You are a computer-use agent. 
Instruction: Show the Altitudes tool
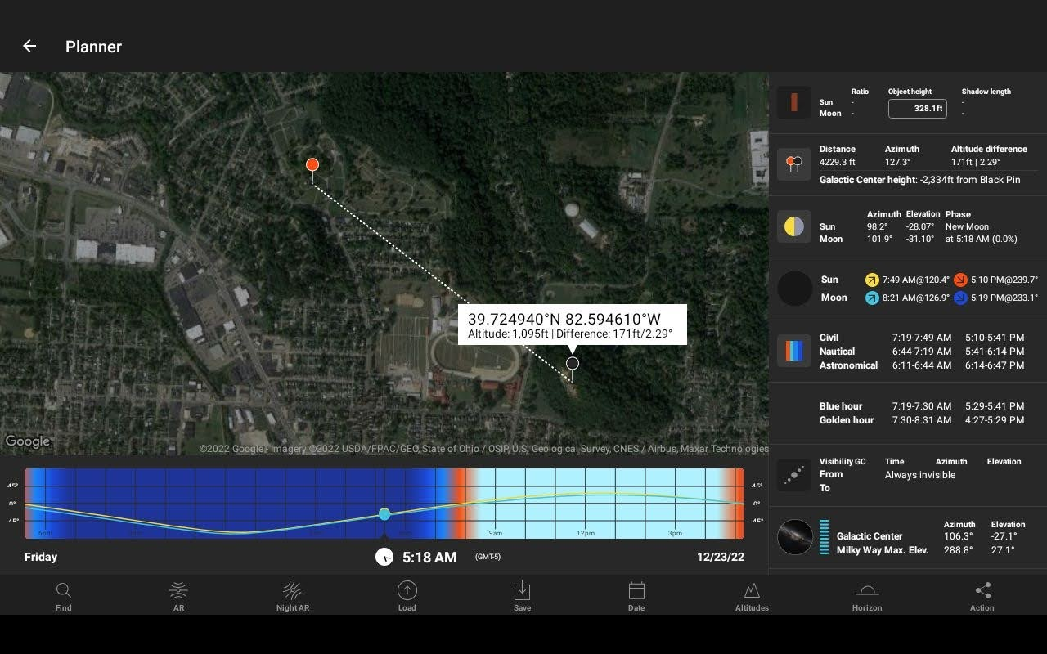(752, 596)
